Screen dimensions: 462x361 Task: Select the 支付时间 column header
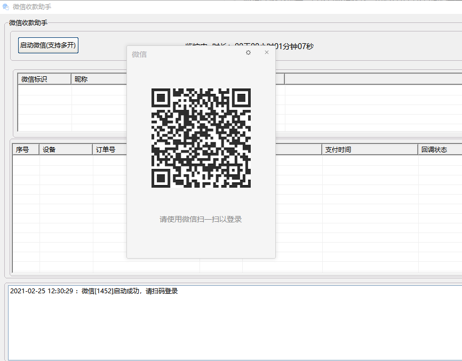pyautogui.click(x=370, y=150)
